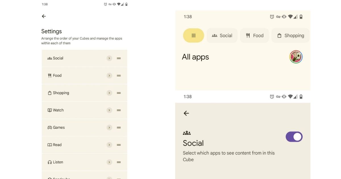The width and height of the screenshot is (341, 179).
Task: Select the Settings title text
Action: coord(51,31)
